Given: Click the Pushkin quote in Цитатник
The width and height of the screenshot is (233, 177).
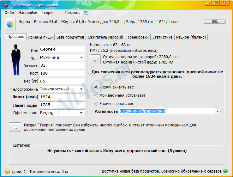Looking at the screenshot, I should click(117, 151).
